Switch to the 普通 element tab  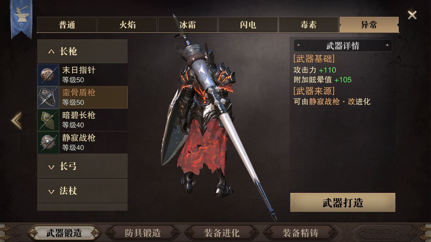[67, 25]
